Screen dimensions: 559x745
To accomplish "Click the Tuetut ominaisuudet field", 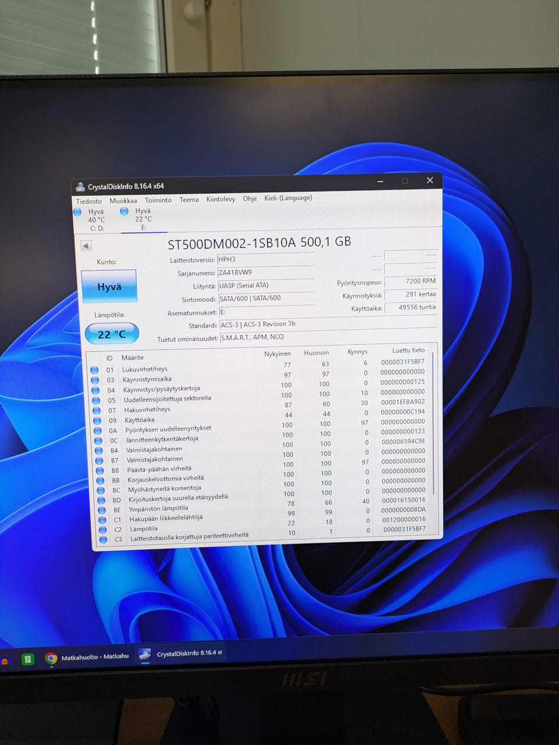I will (328, 337).
